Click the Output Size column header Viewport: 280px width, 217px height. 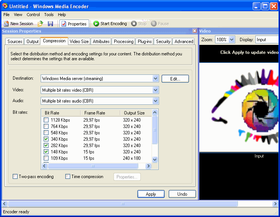point(136,113)
